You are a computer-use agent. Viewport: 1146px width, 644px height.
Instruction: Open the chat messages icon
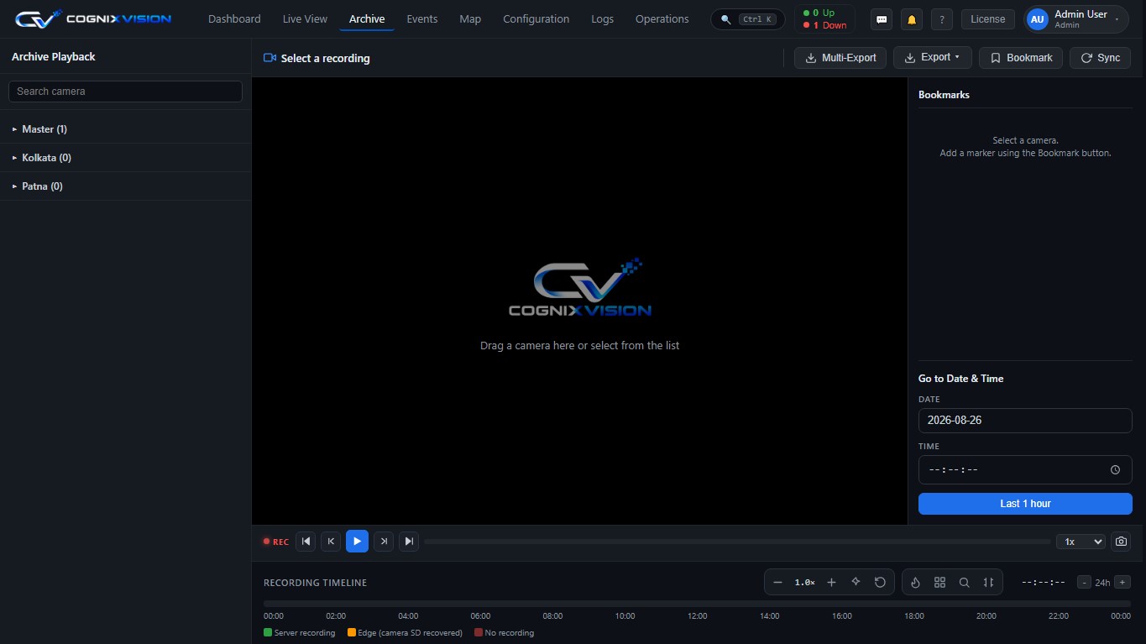click(881, 19)
